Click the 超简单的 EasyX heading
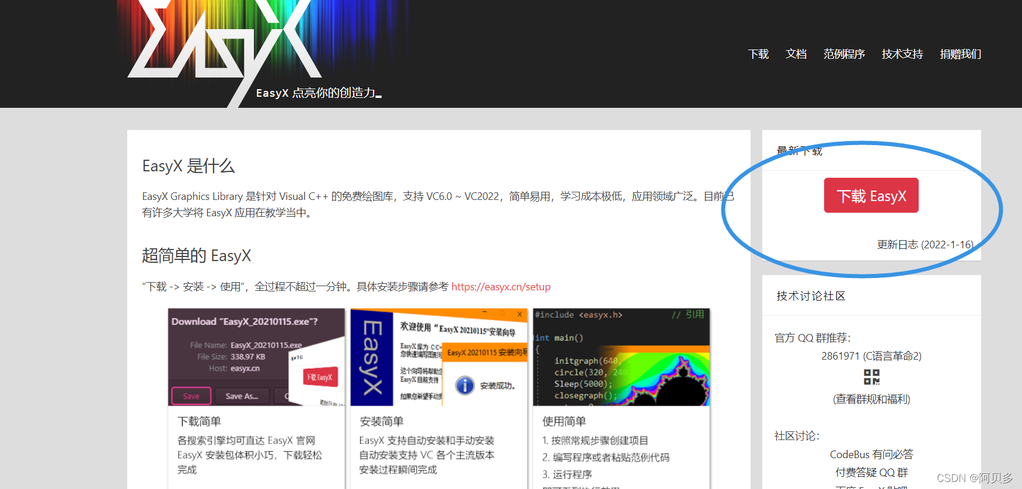The height and width of the screenshot is (489, 1022). click(197, 256)
